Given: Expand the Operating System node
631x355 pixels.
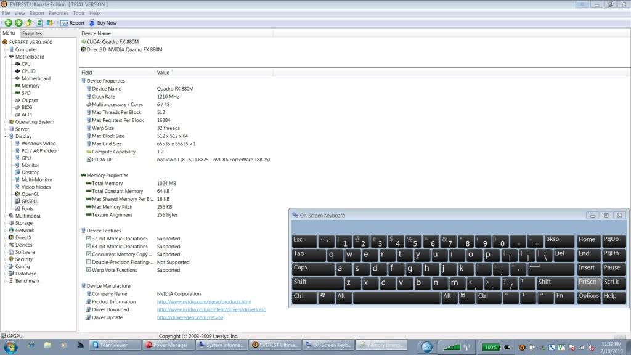Looking at the screenshot, I should pyautogui.click(x=5, y=122).
